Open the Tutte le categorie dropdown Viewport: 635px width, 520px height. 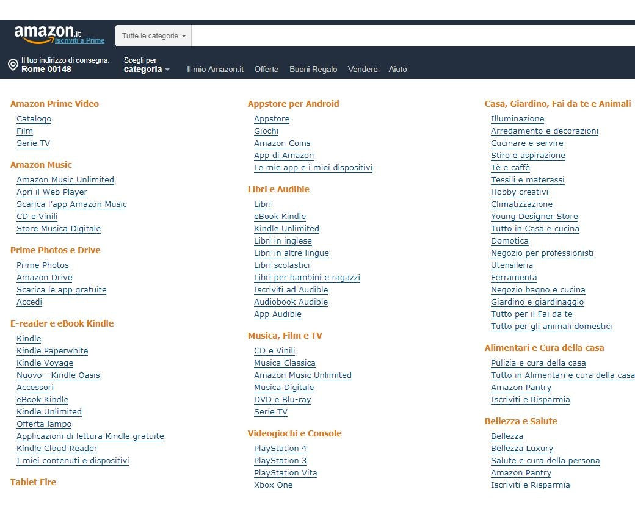[x=153, y=35]
